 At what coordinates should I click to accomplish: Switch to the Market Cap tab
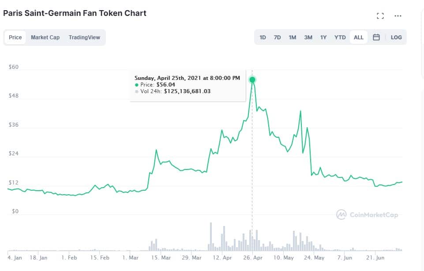[45, 38]
